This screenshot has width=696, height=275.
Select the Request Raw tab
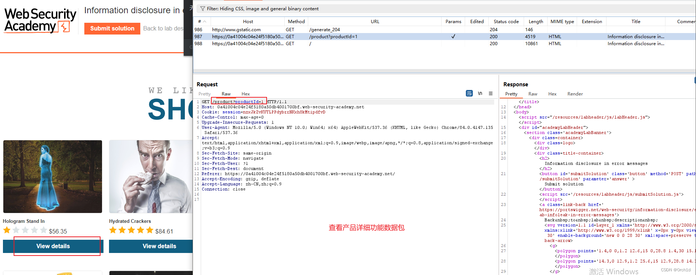[226, 94]
